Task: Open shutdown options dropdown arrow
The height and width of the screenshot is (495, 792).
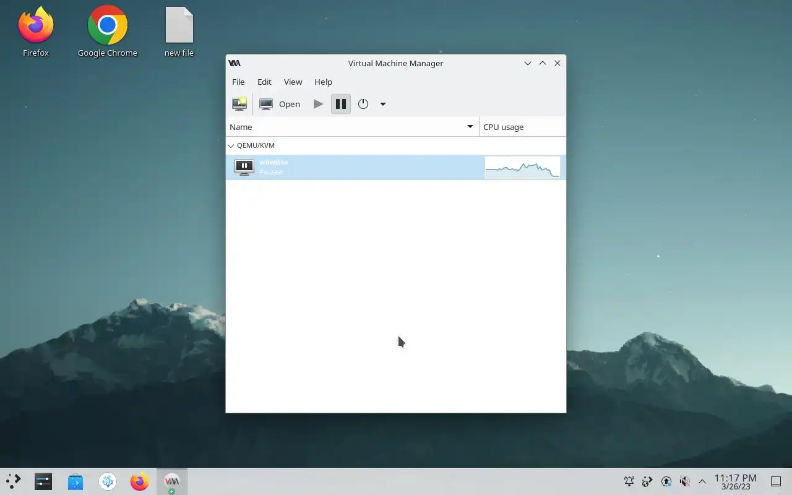Action: point(383,104)
